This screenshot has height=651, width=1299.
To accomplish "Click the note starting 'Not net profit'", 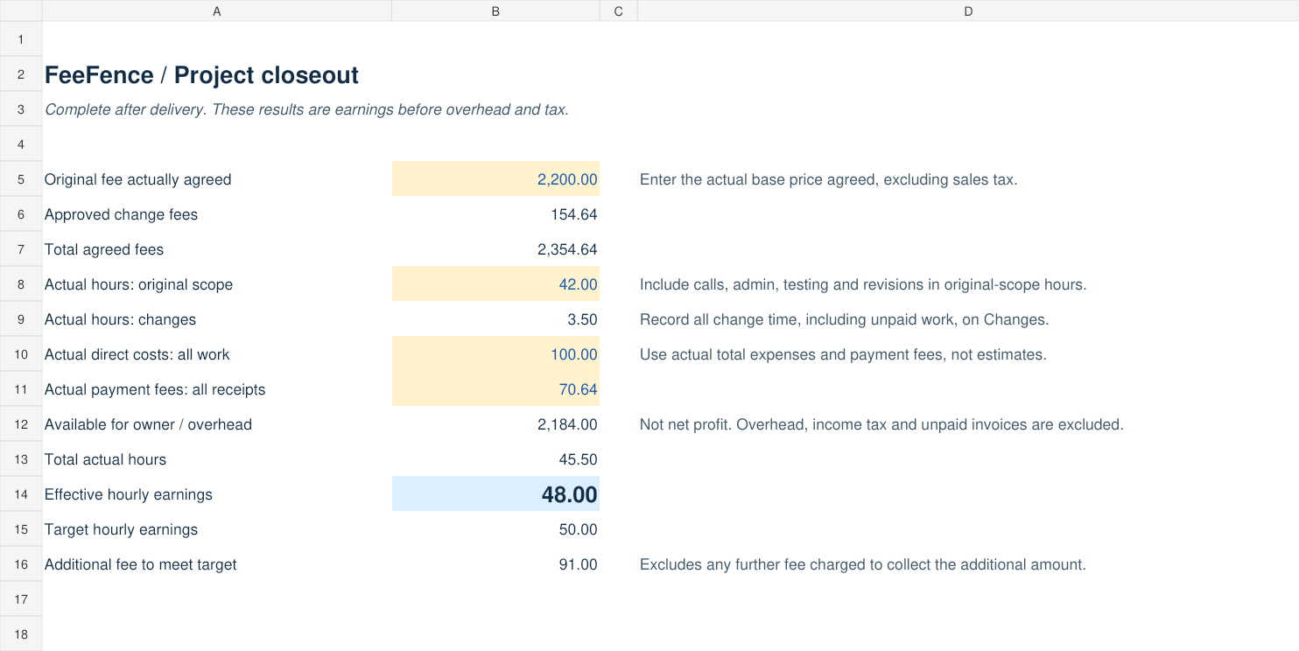I will point(881,424).
